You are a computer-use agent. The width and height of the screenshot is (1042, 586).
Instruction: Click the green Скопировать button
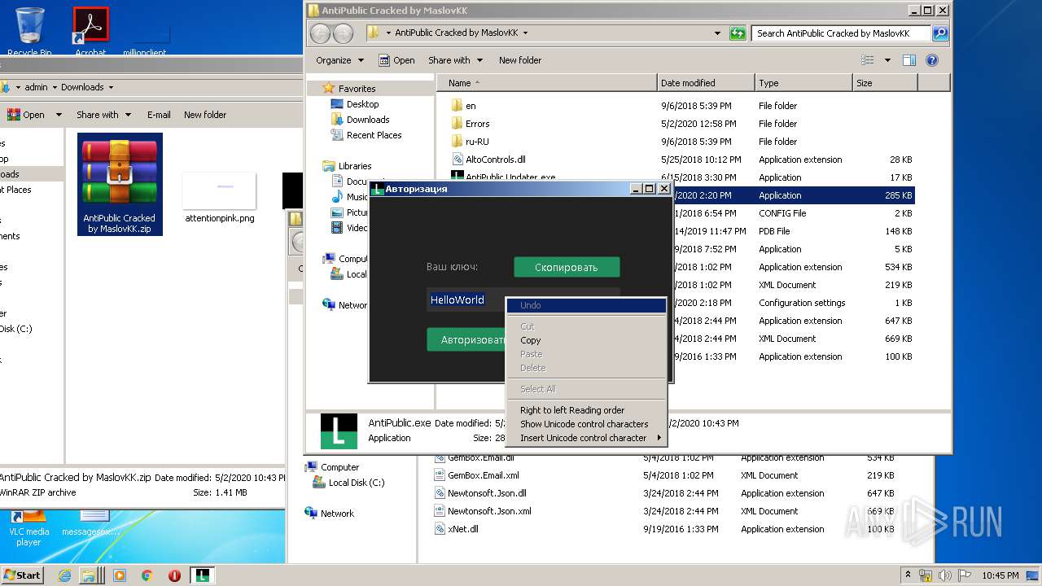[x=567, y=267]
